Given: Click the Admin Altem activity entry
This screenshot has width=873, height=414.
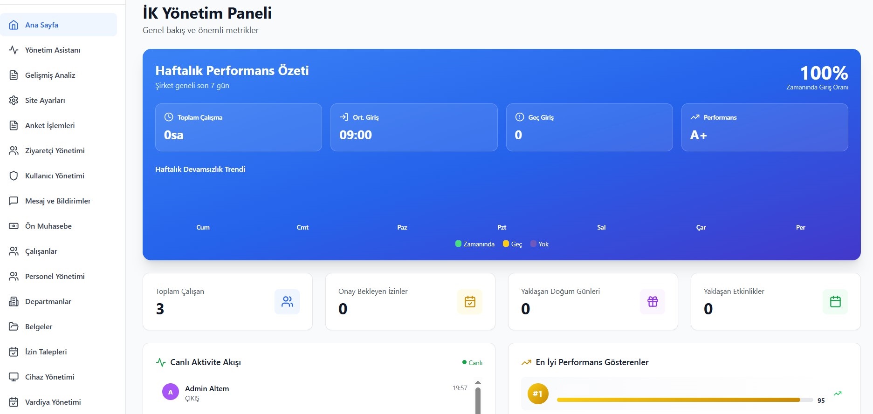Looking at the screenshot, I should 207,393.
